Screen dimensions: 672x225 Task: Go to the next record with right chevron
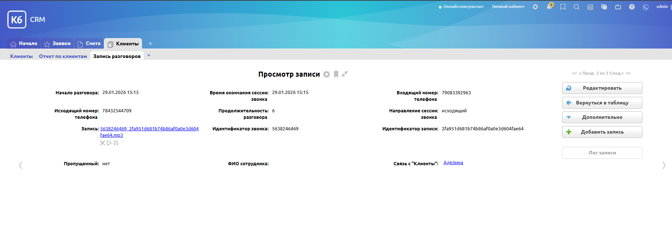tap(664, 165)
